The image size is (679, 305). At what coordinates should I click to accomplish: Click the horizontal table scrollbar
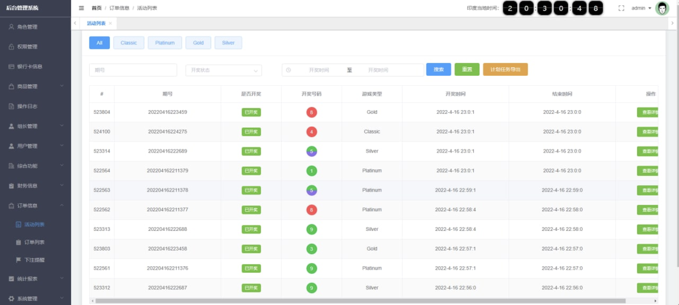coord(360,301)
